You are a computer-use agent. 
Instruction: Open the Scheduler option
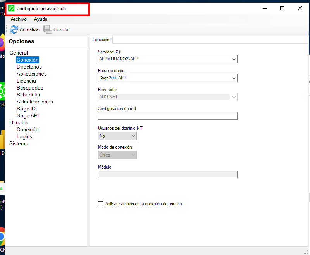tap(28, 95)
